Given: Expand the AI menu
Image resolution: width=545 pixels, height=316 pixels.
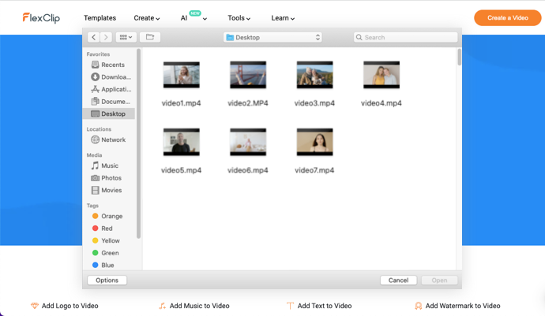Looking at the screenshot, I should tap(194, 17).
